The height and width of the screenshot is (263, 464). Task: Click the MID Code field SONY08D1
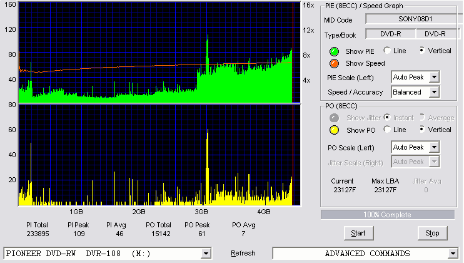pos(414,19)
